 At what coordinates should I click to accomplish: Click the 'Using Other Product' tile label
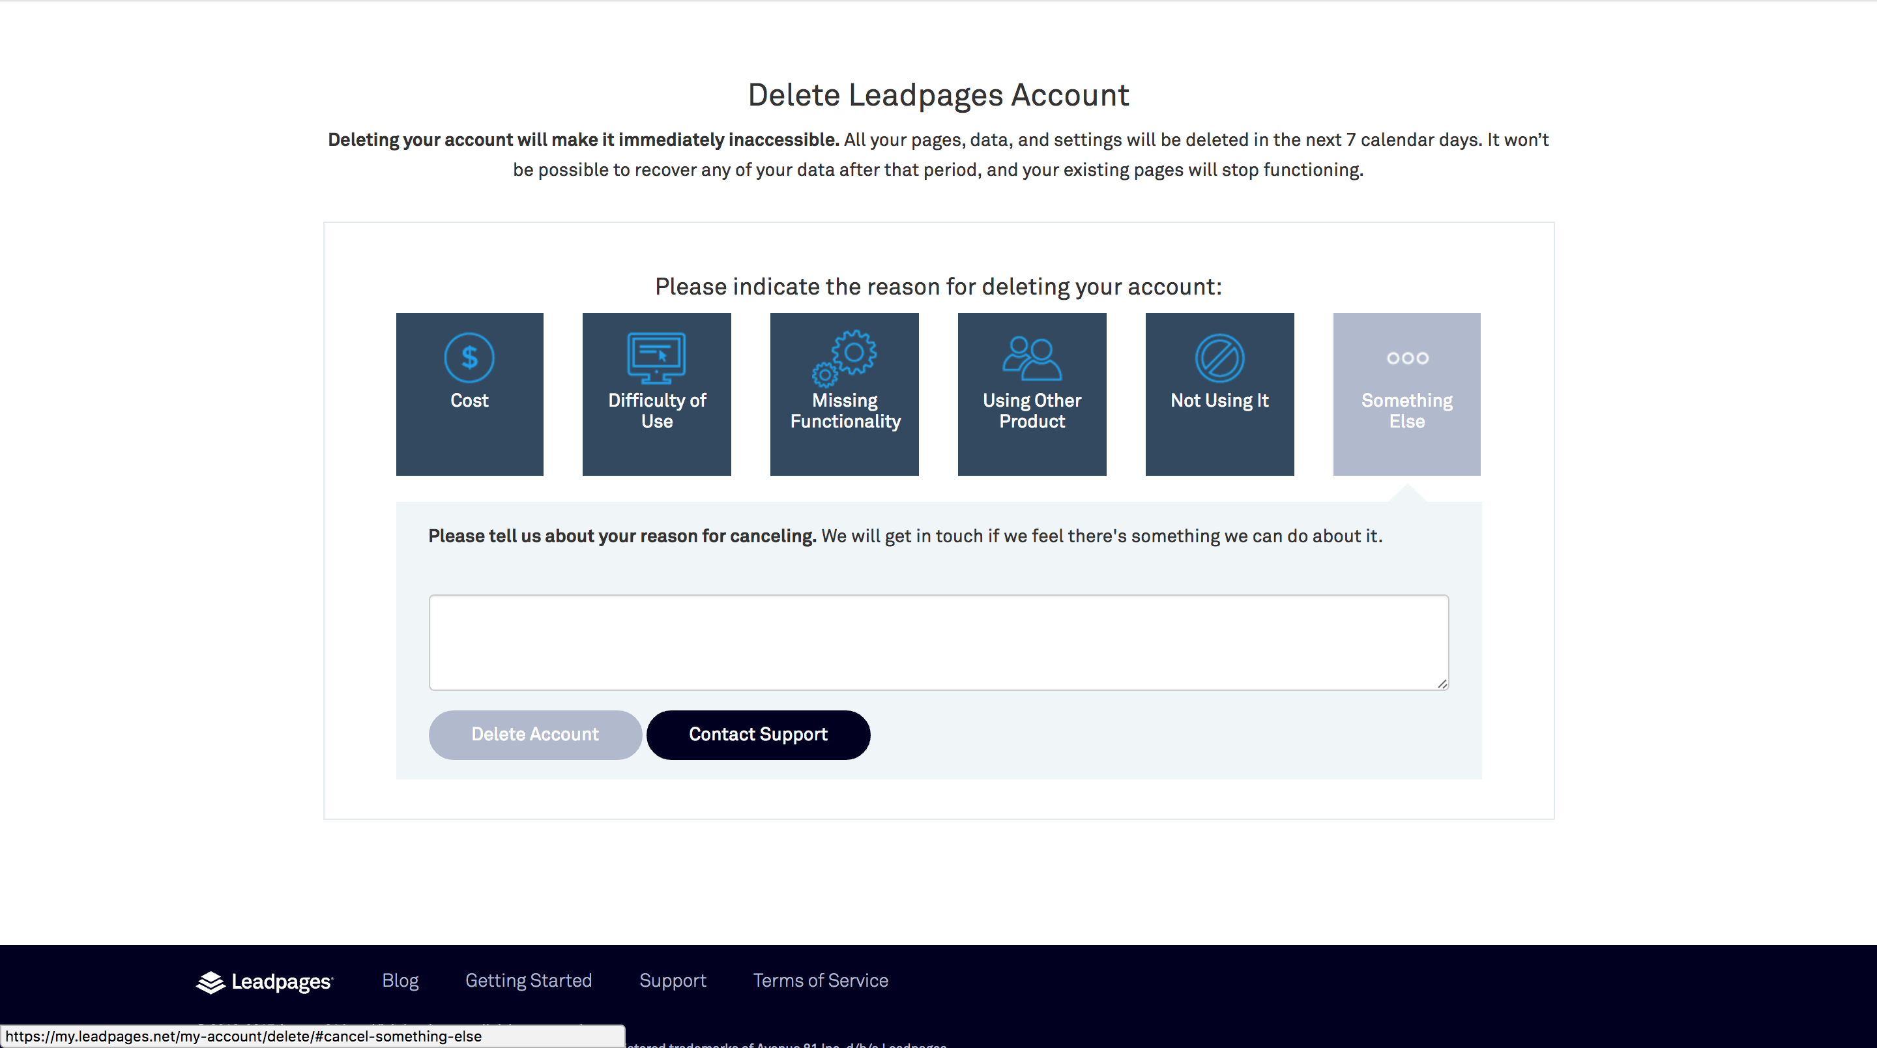tap(1032, 411)
